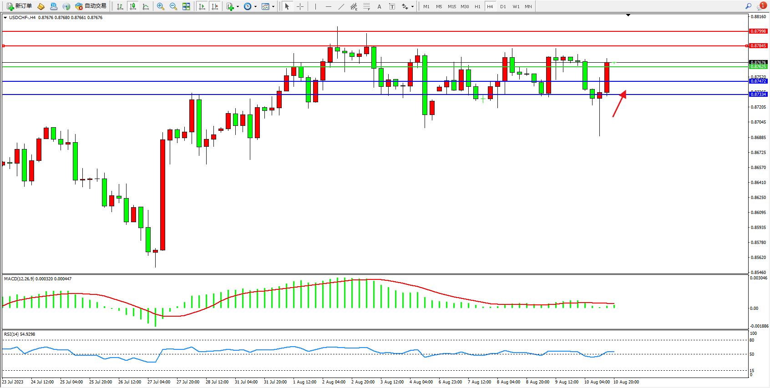Toggle chart auto scroll
Screen dimensions: 770x388
point(202,6)
